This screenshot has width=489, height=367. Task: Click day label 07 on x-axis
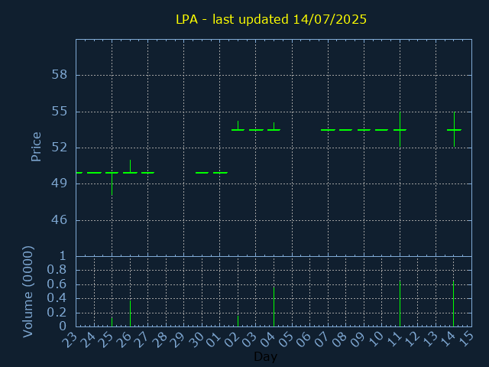click(322, 339)
